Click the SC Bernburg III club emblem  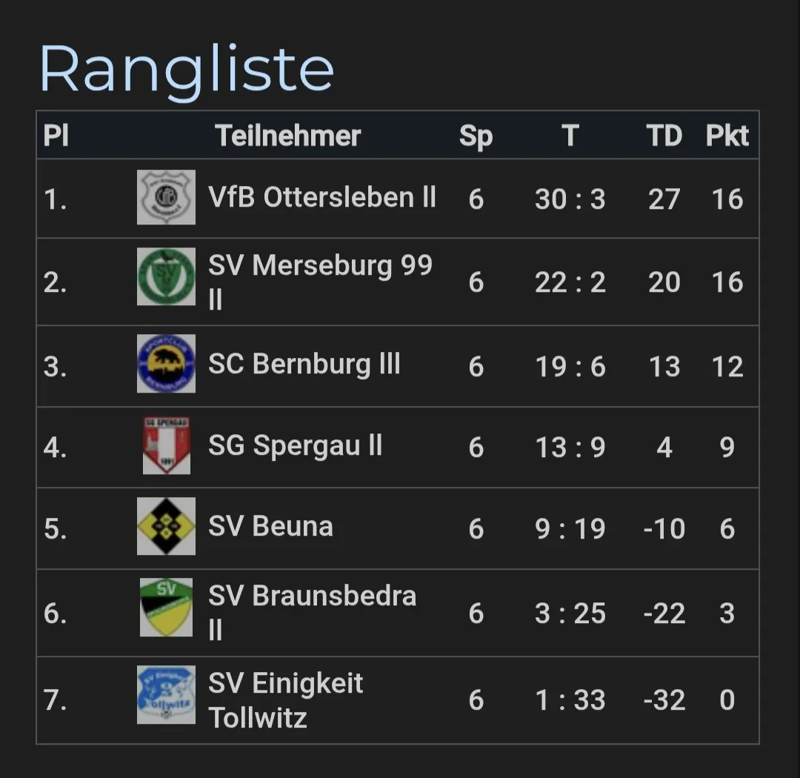tap(166, 364)
